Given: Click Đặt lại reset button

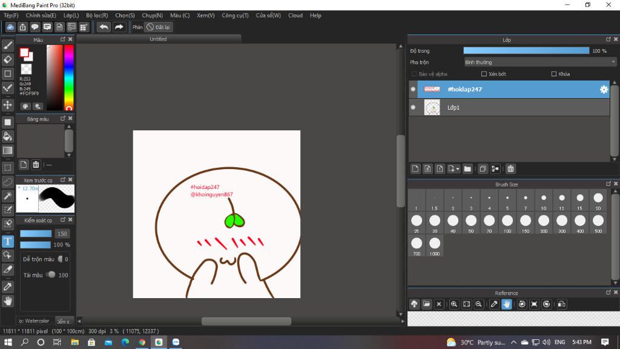Looking at the screenshot, I should (158, 27).
